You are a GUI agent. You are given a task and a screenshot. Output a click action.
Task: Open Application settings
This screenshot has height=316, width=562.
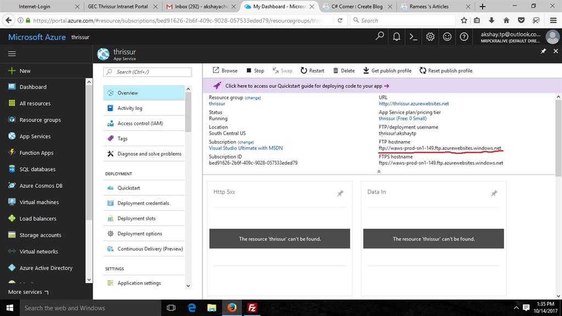point(144,283)
